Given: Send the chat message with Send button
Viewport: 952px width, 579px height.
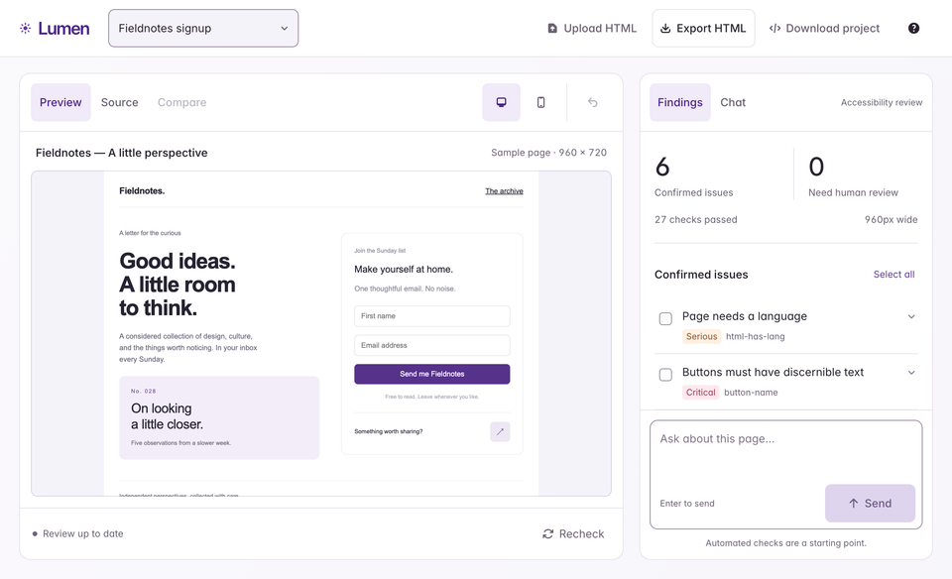Looking at the screenshot, I should 870,503.
